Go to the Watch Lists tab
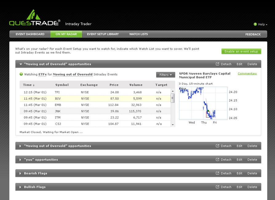Screen dimensions: 275x200 [138, 34]
